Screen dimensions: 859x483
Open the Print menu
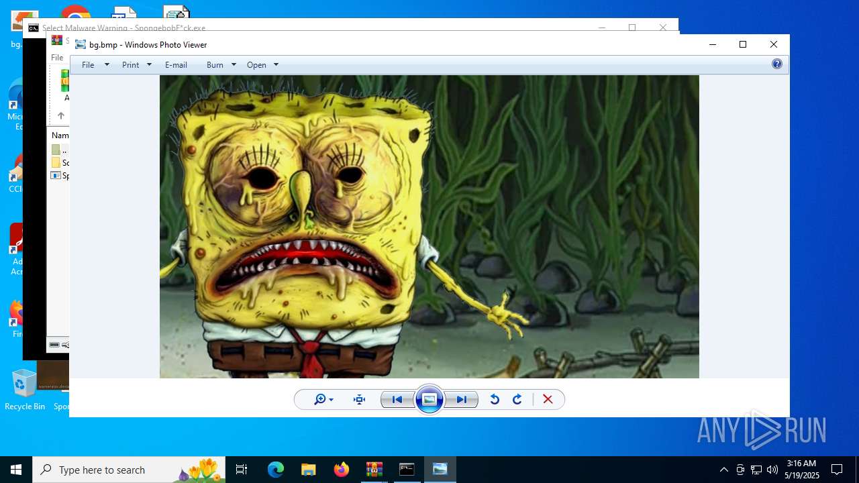(130, 65)
